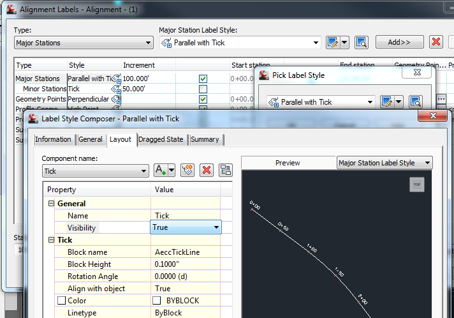Open preview dropdown Major Station Label Style
Image resolution: width=454 pixels, height=318 pixels.
tap(384, 163)
